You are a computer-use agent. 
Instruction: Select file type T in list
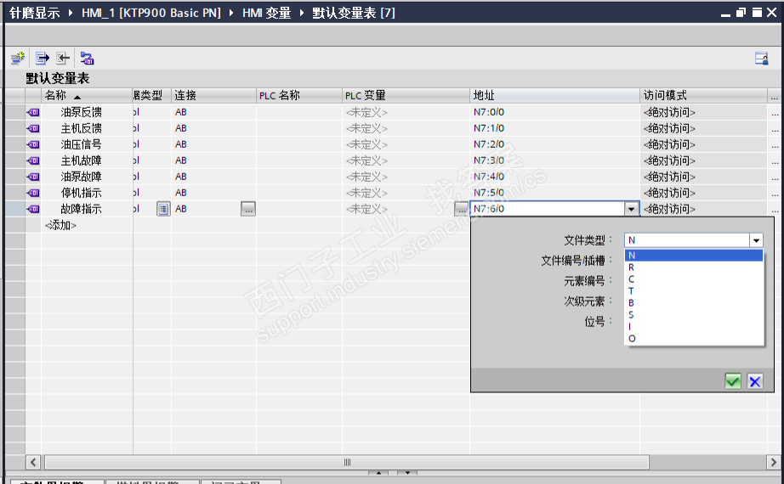[x=694, y=290]
